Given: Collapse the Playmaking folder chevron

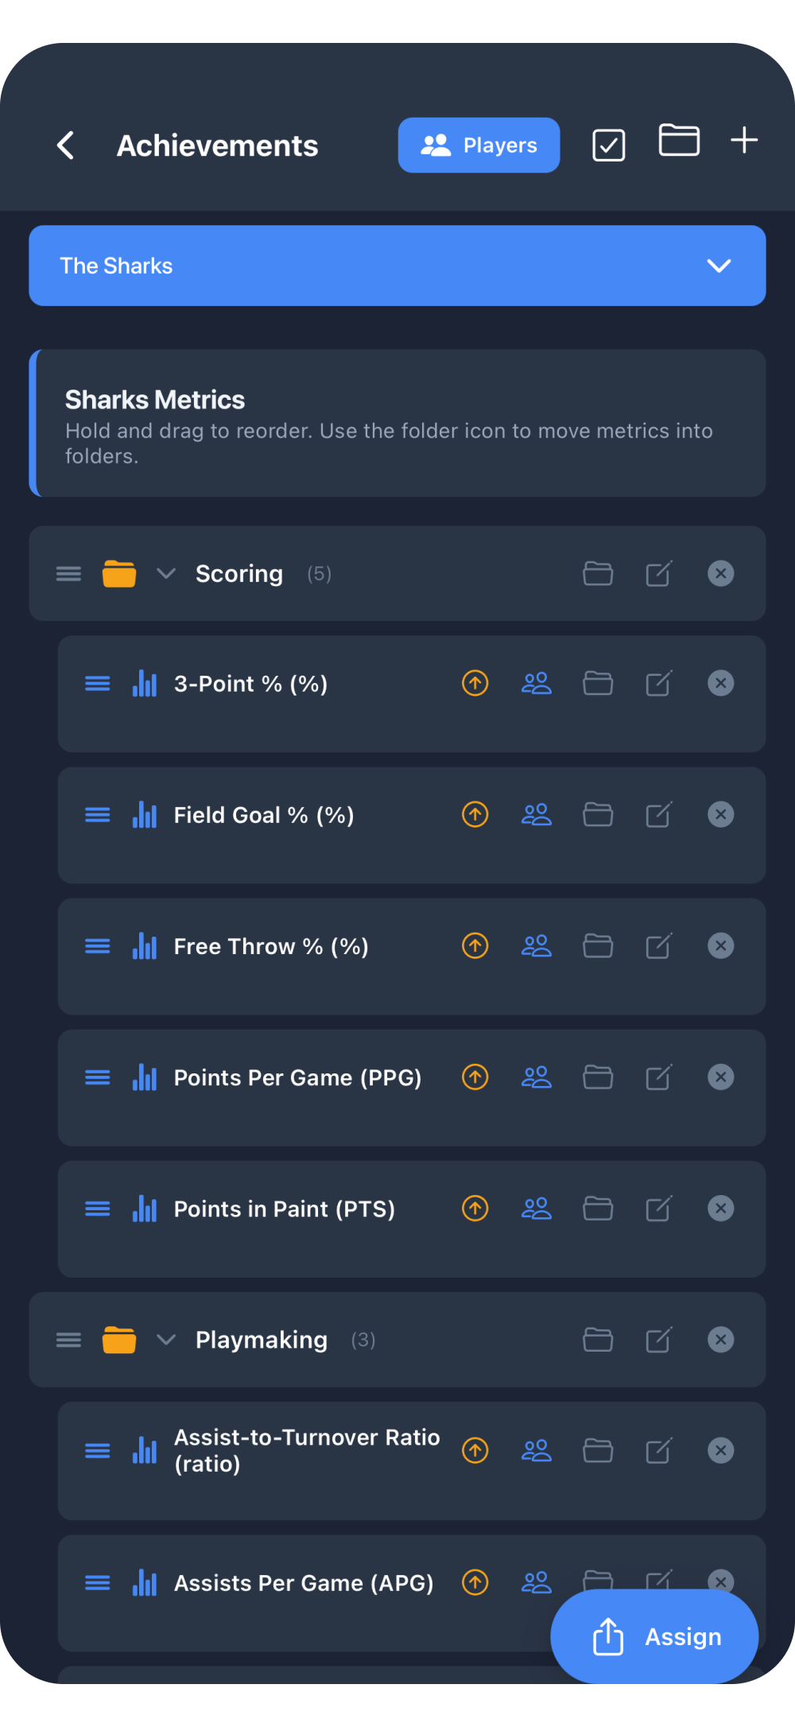Looking at the screenshot, I should pos(166,1339).
